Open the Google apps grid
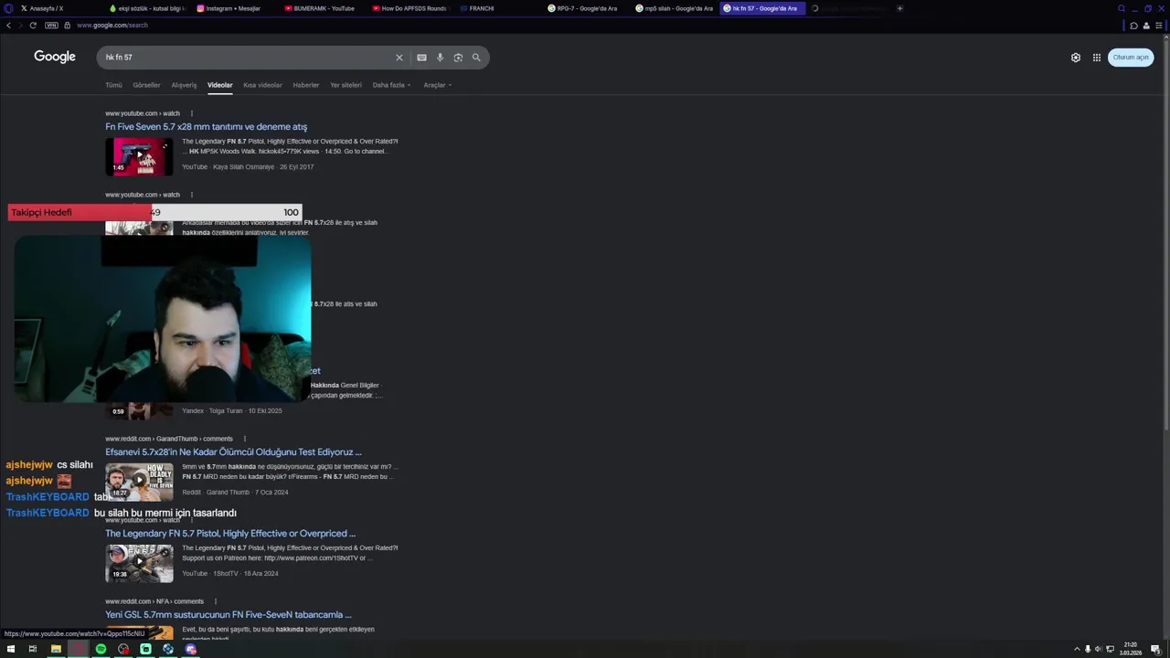Image resolution: width=1170 pixels, height=658 pixels. (x=1097, y=58)
